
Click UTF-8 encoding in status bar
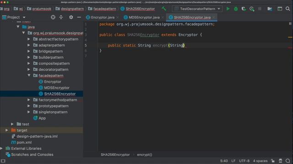244,161
